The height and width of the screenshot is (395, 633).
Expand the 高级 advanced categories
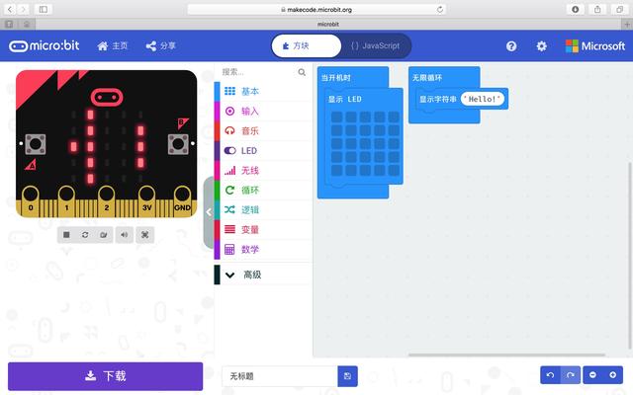point(263,275)
